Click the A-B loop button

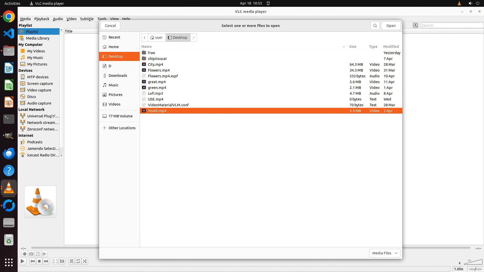tap(38, 254)
